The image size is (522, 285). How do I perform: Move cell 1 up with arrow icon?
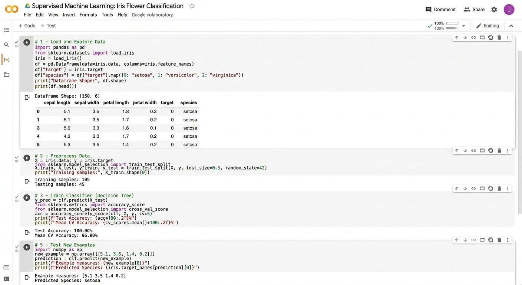tap(457, 37)
